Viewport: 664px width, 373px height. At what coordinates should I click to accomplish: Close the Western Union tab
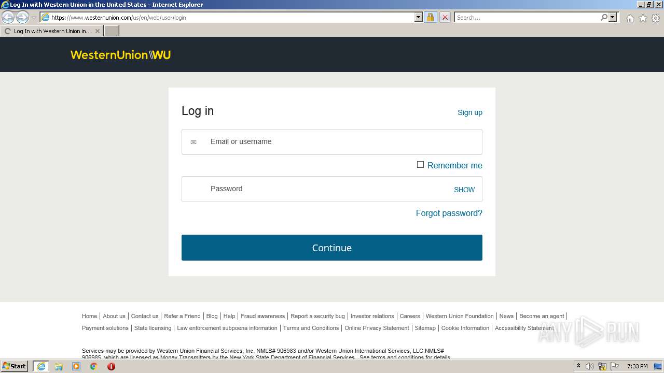pos(97,31)
